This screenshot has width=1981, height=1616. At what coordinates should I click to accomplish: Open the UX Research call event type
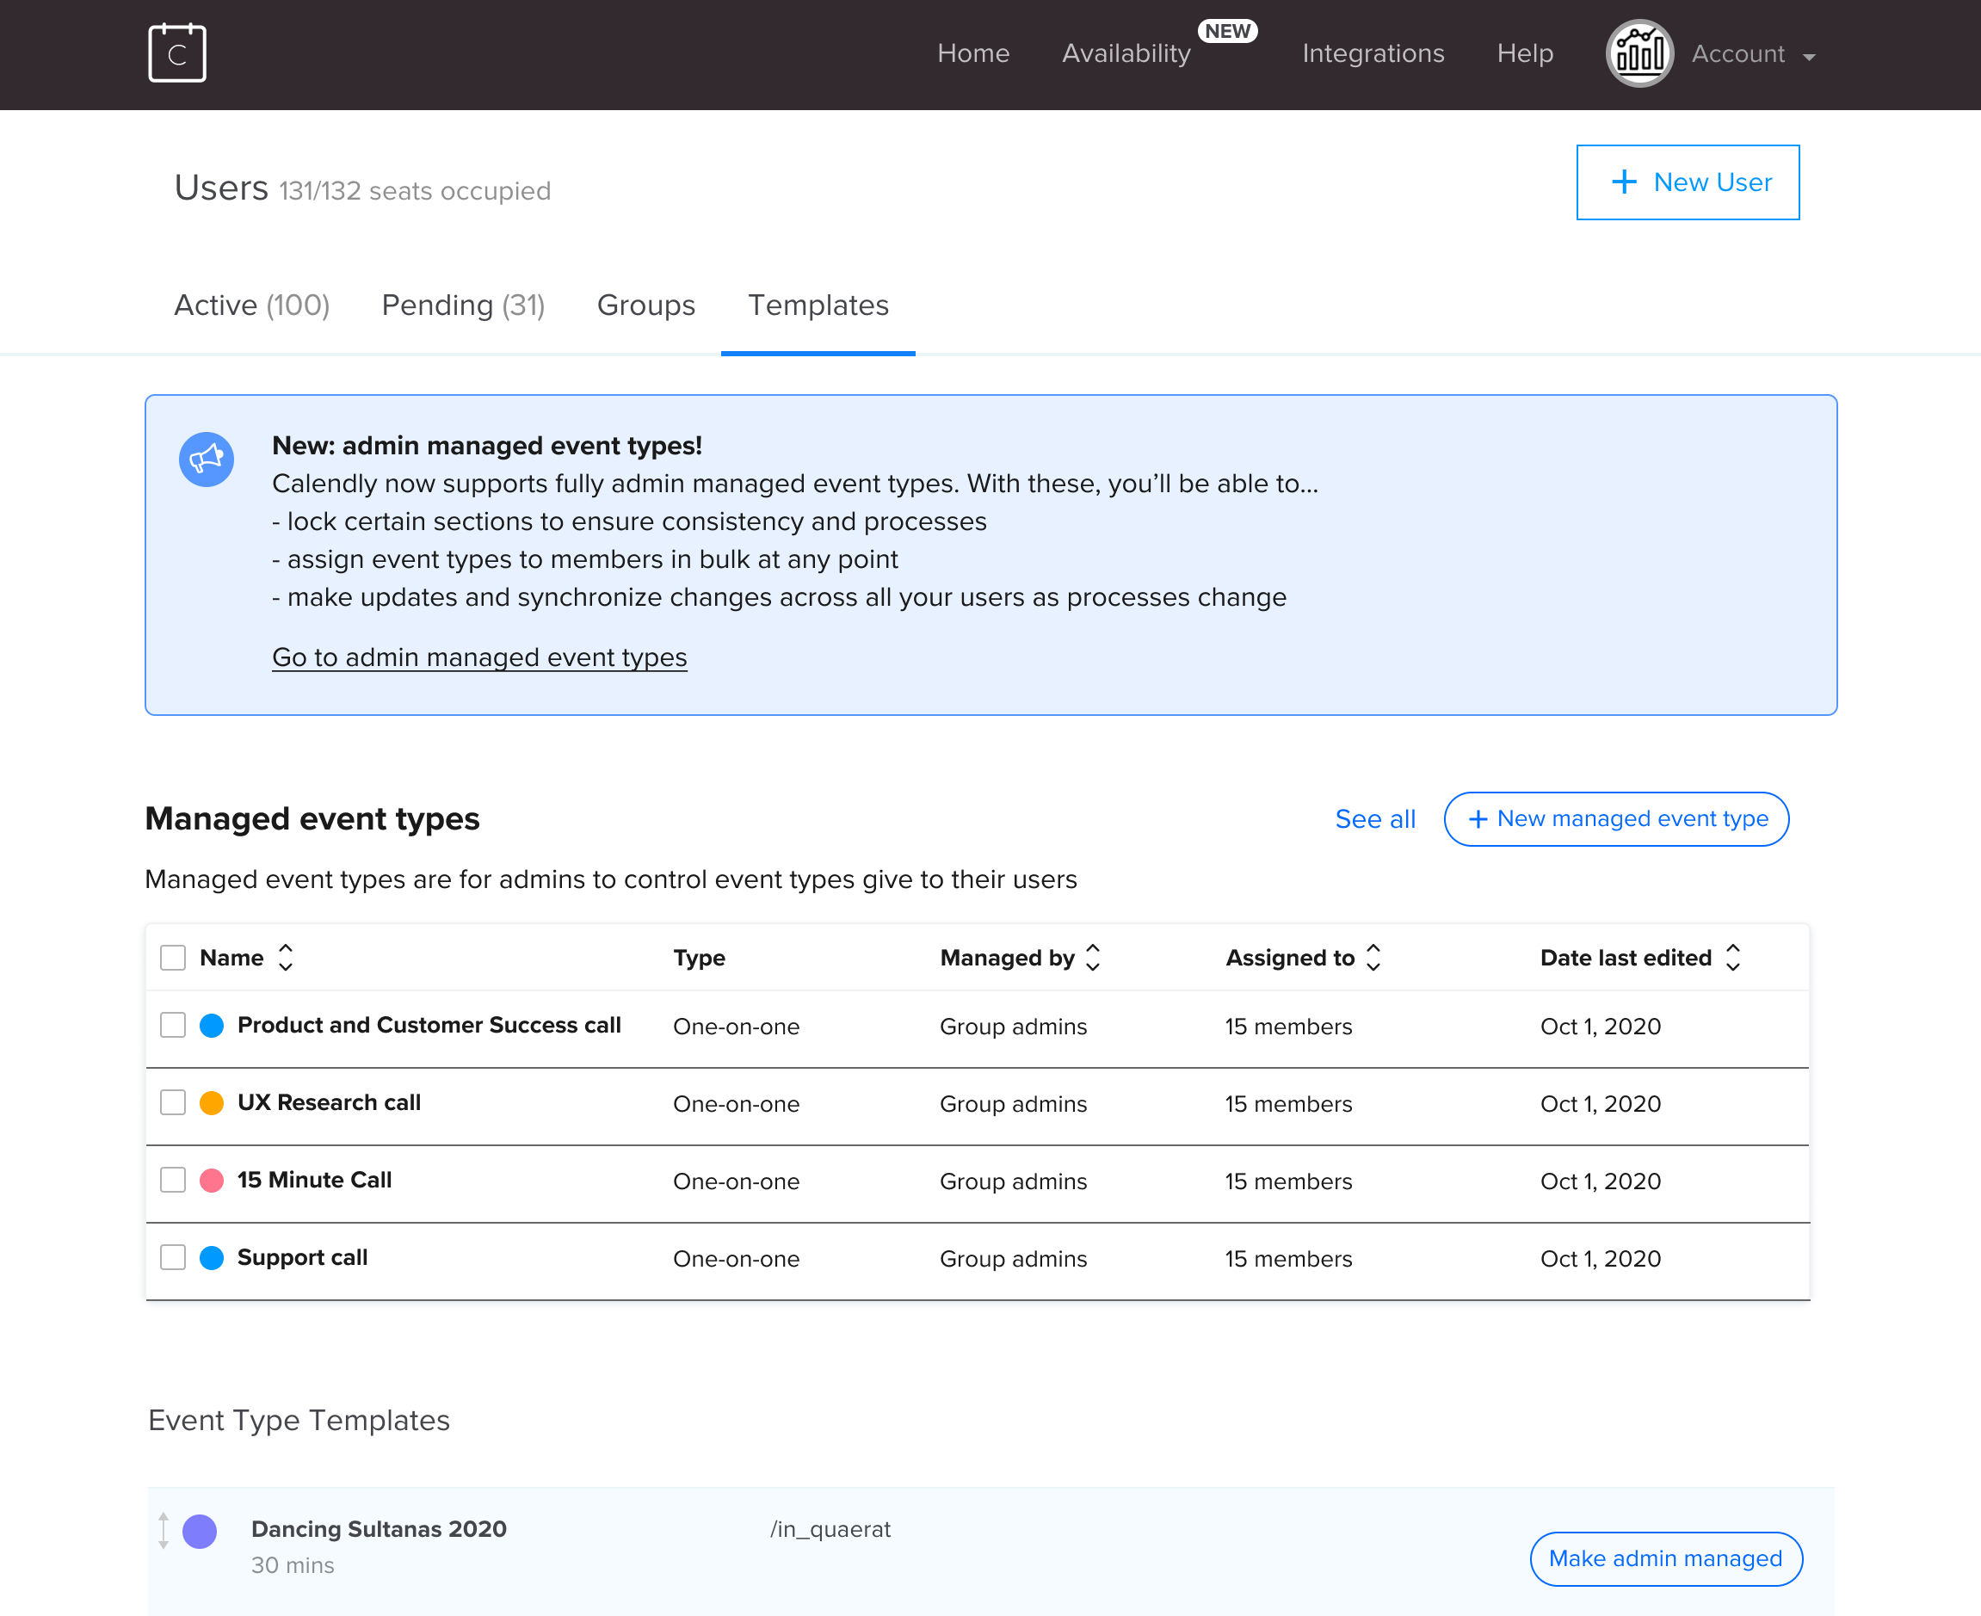click(x=330, y=1102)
